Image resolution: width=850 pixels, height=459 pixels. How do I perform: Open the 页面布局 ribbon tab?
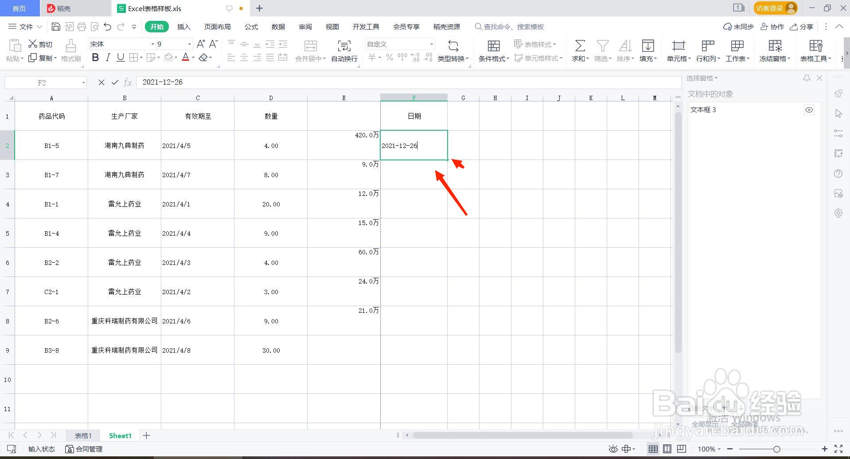pyautogui.click(x=217, y=27)
